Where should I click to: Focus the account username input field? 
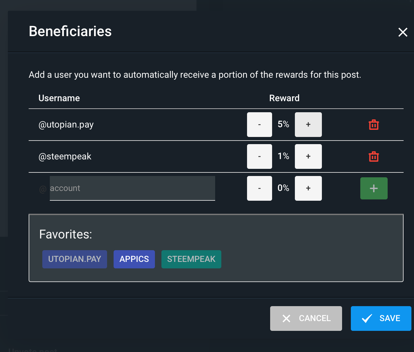(132, 188)
